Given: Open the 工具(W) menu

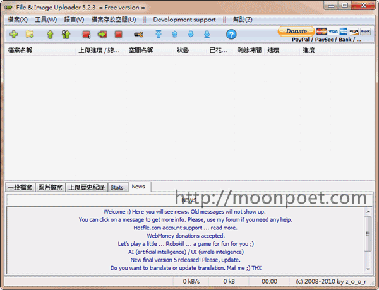Looking at the screenshot, I should tap(46, 20).
